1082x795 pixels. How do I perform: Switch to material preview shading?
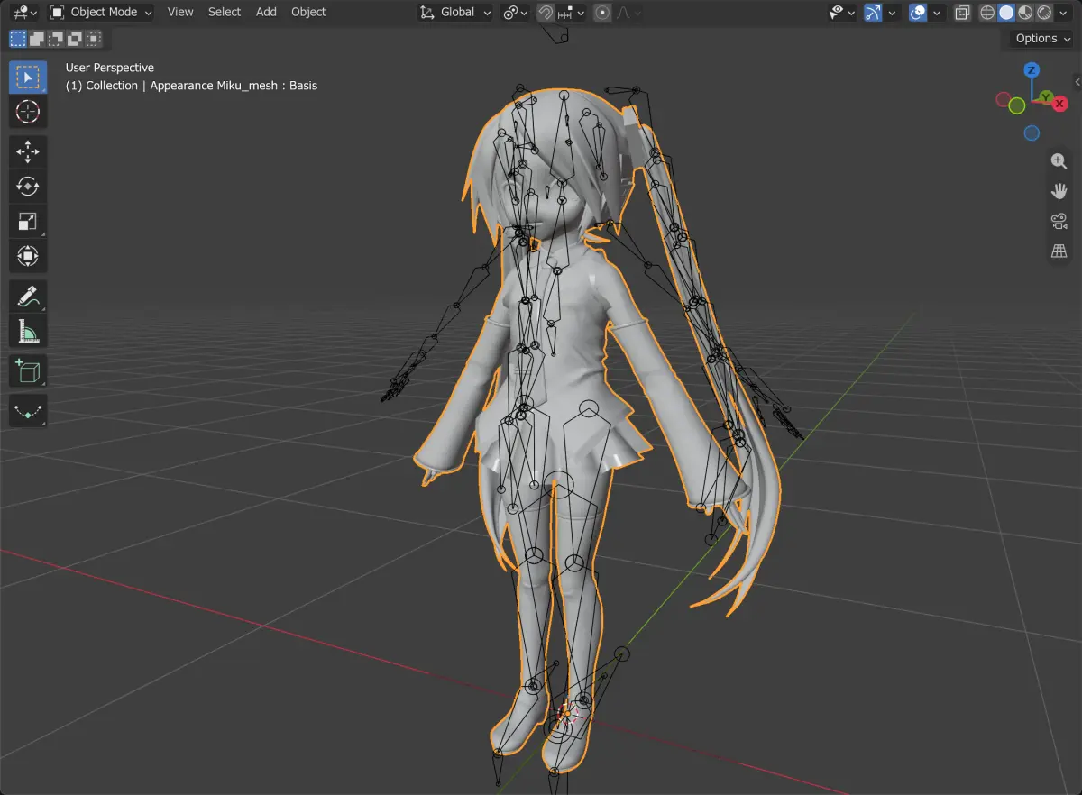click(x=1025, y=13)
